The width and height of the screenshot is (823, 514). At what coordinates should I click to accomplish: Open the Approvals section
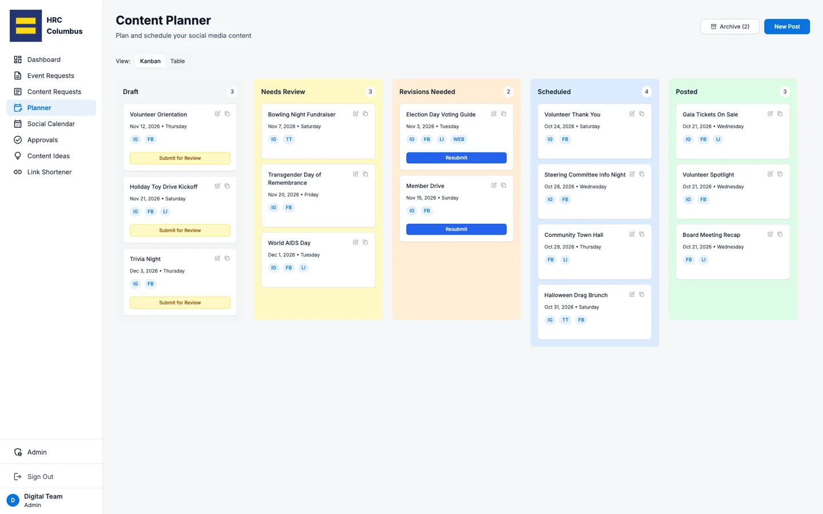pos(51,140)
